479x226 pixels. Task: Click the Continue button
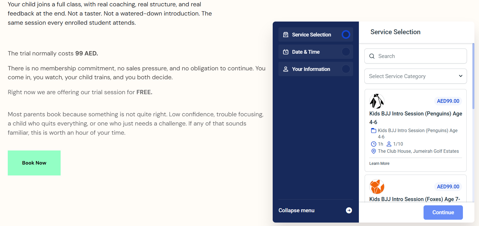tap(443, 213)
